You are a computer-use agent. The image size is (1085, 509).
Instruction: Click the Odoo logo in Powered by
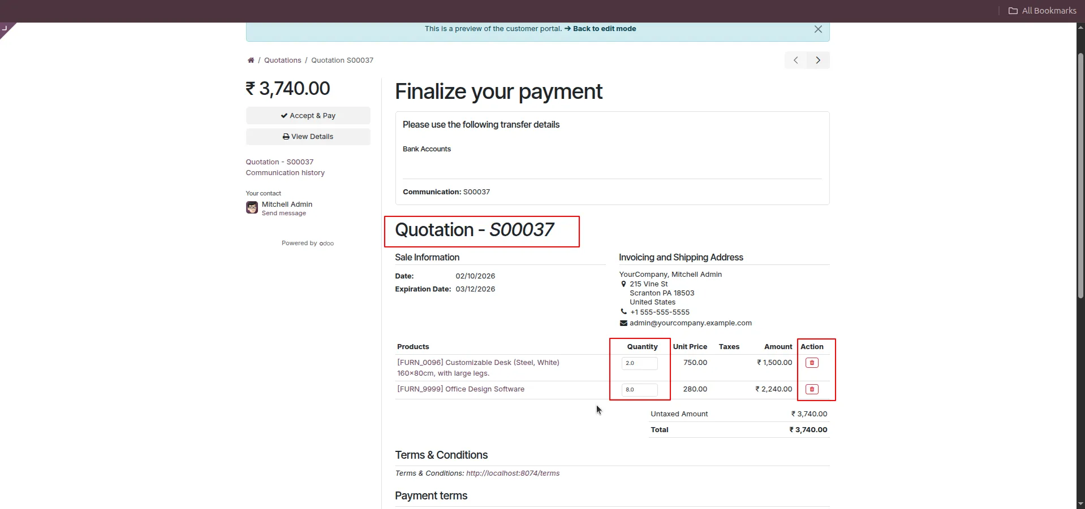pyautogui.click(x=326, y=243)
